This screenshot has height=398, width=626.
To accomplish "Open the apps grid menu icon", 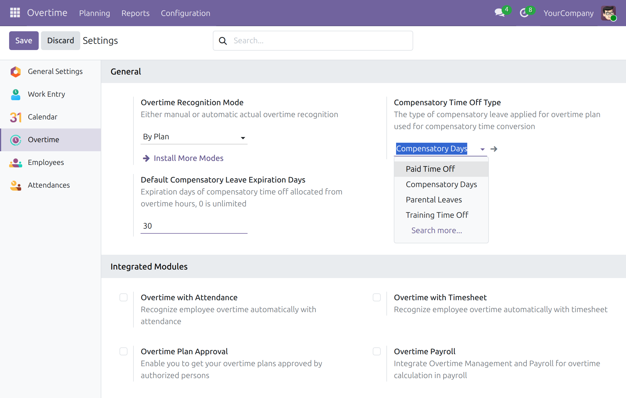I will point(15,13).
